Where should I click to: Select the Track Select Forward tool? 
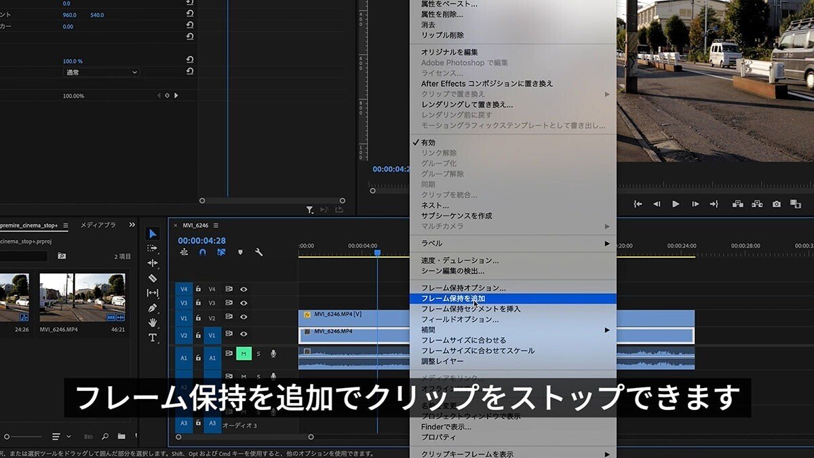point(153,249)
